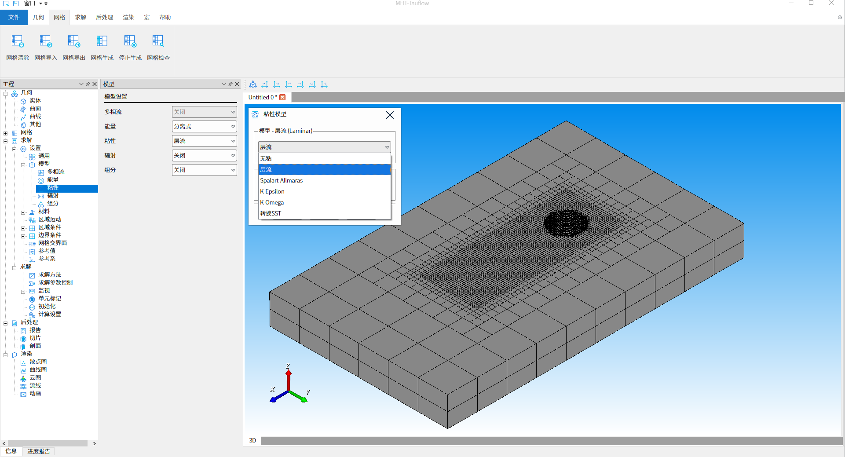Open the 辐射 dropdown in model settings
Viewport: 845px width, 457px height.
[204, 156]
